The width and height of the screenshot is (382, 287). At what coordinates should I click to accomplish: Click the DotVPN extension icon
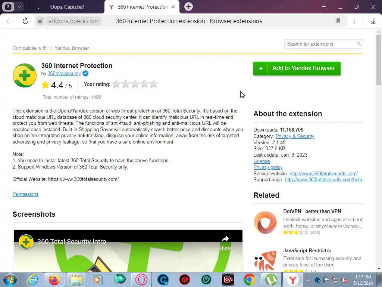[265, 222]
